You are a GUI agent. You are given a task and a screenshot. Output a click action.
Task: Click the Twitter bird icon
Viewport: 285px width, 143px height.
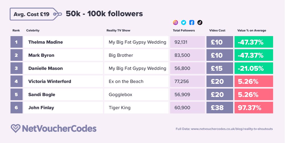[184, 22]
